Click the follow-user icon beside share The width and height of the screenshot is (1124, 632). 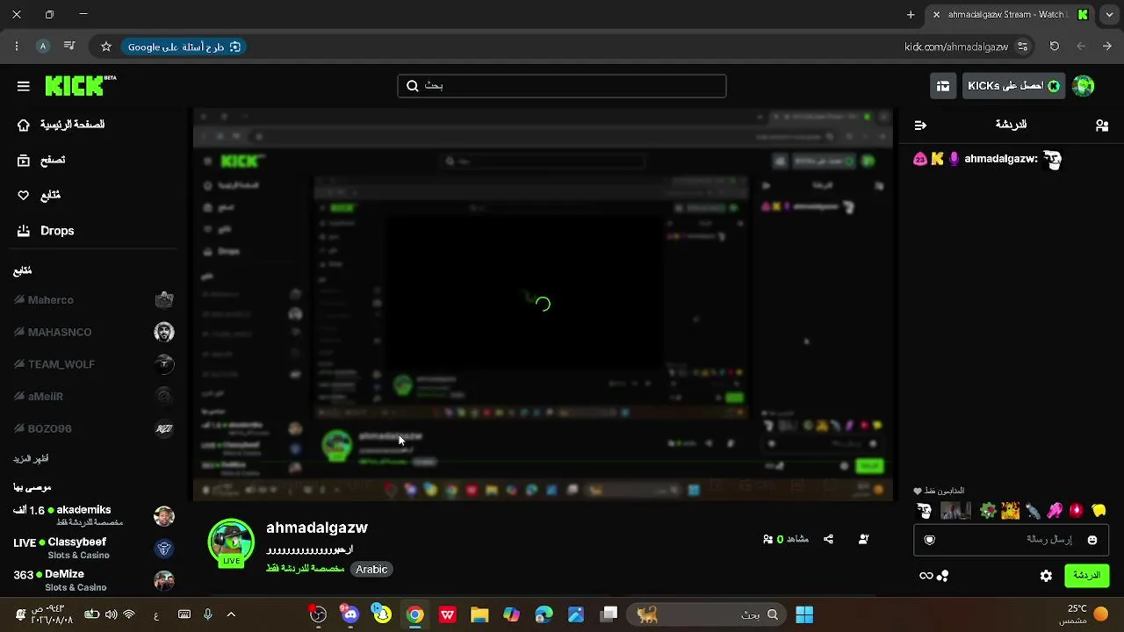(863, 540)
